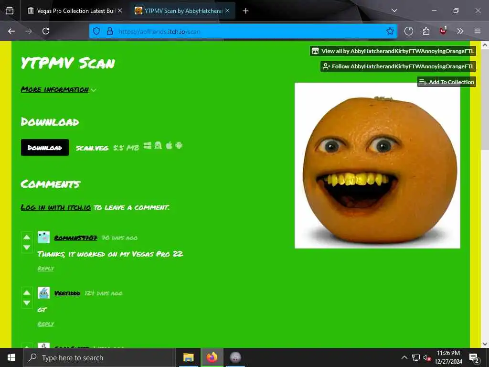Close the YTPMV Scan tab
Image resolution: width=489 pixels, height=367 pixels.
coord(227,11)
